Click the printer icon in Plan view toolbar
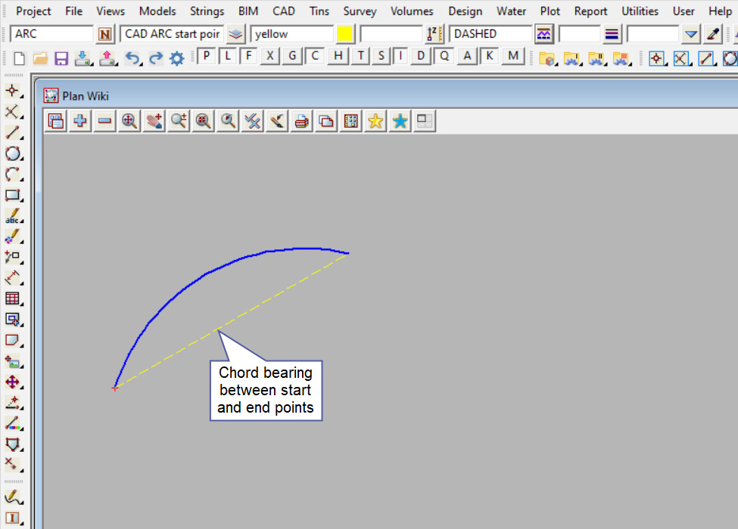The width and height of the screenshot is (738, 529). point(301,121)
